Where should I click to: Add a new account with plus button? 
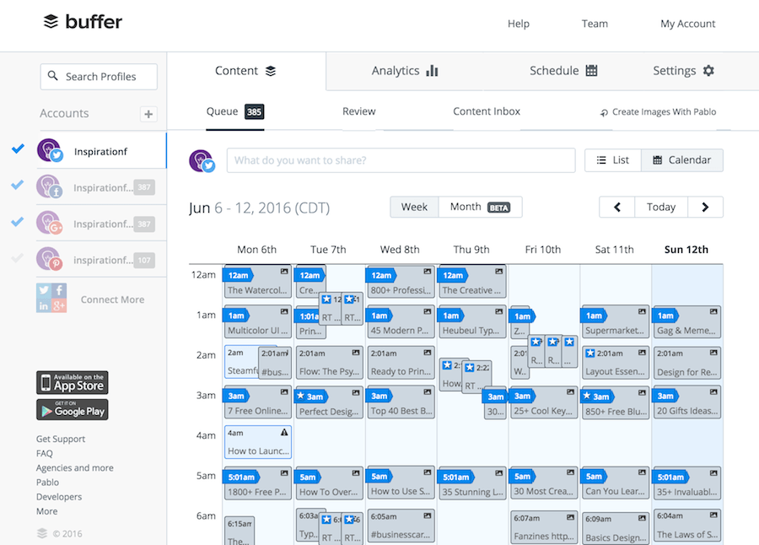click(148, 114)
